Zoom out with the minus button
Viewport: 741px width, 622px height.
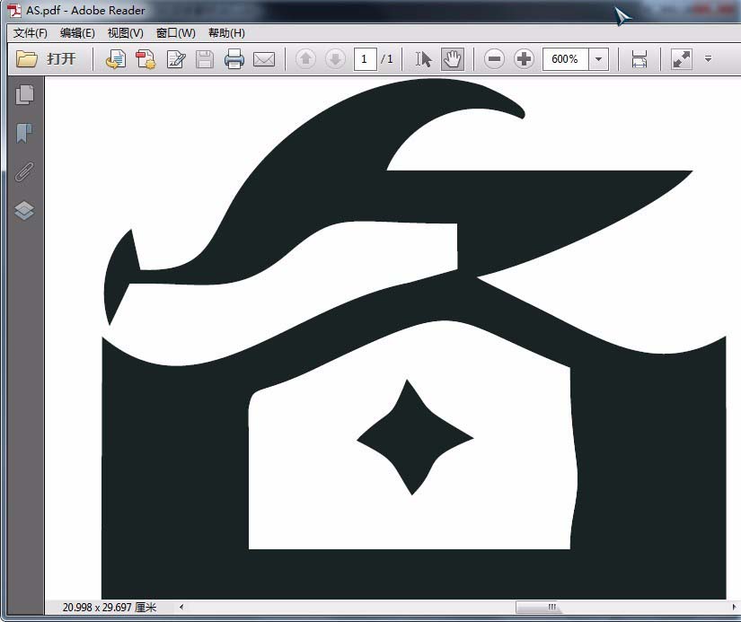pos(494,59)
